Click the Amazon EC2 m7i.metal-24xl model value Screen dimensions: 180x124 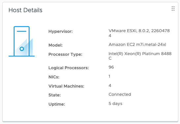point(137,44)
